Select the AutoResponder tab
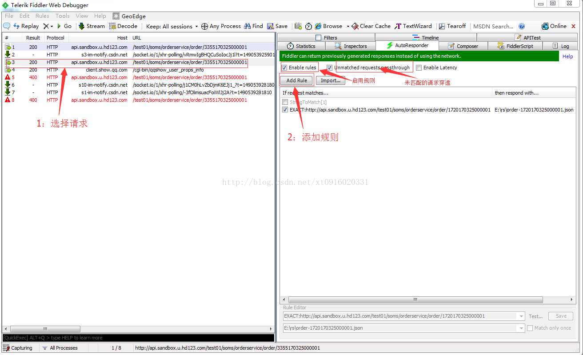Screen dimensions: 583x355 coord(407,46)
